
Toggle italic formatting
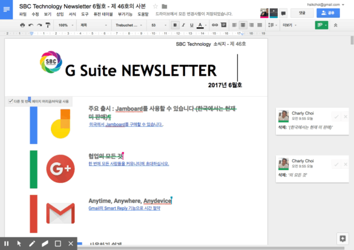tap(183, 25)
